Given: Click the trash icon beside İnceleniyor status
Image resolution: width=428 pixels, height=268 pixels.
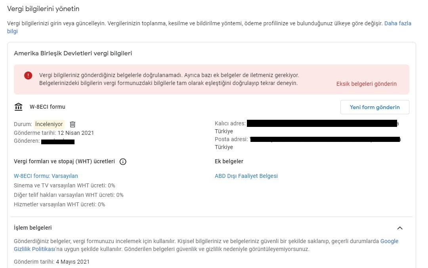Looking at the screenshot, I should click(x=73, y=125).
